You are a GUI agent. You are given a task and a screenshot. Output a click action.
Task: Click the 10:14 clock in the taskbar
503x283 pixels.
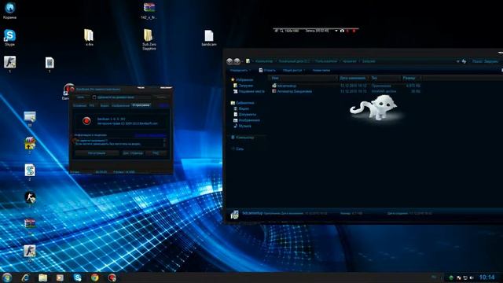pos(487,277)
